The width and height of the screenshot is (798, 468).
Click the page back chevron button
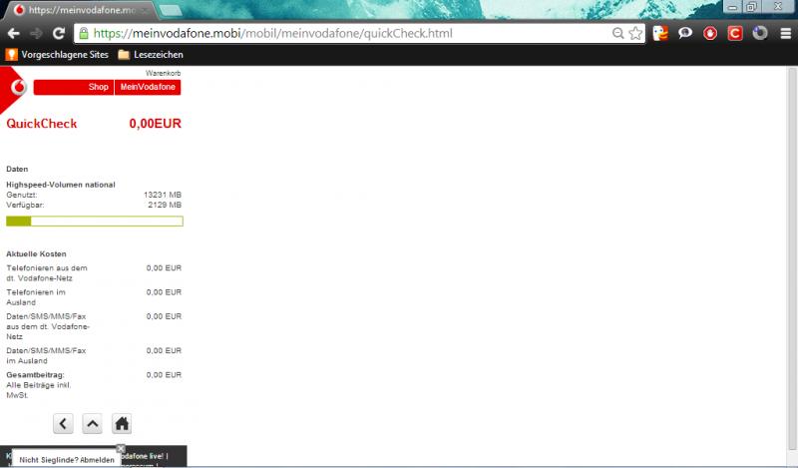(x=63, y=424)
